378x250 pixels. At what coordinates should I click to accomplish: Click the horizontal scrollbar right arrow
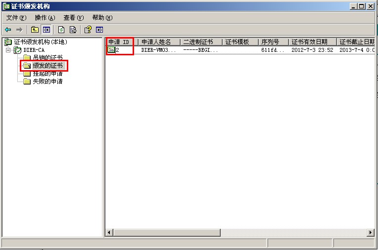pos(371,232)
